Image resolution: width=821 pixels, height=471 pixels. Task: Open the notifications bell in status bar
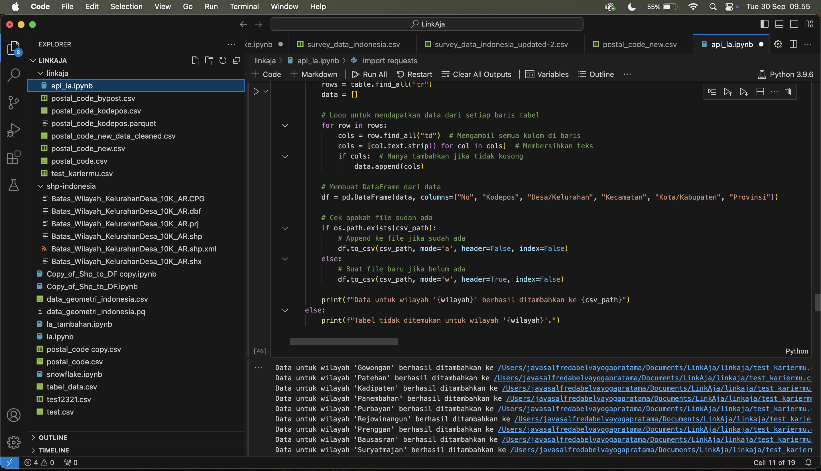coord(808,462)
